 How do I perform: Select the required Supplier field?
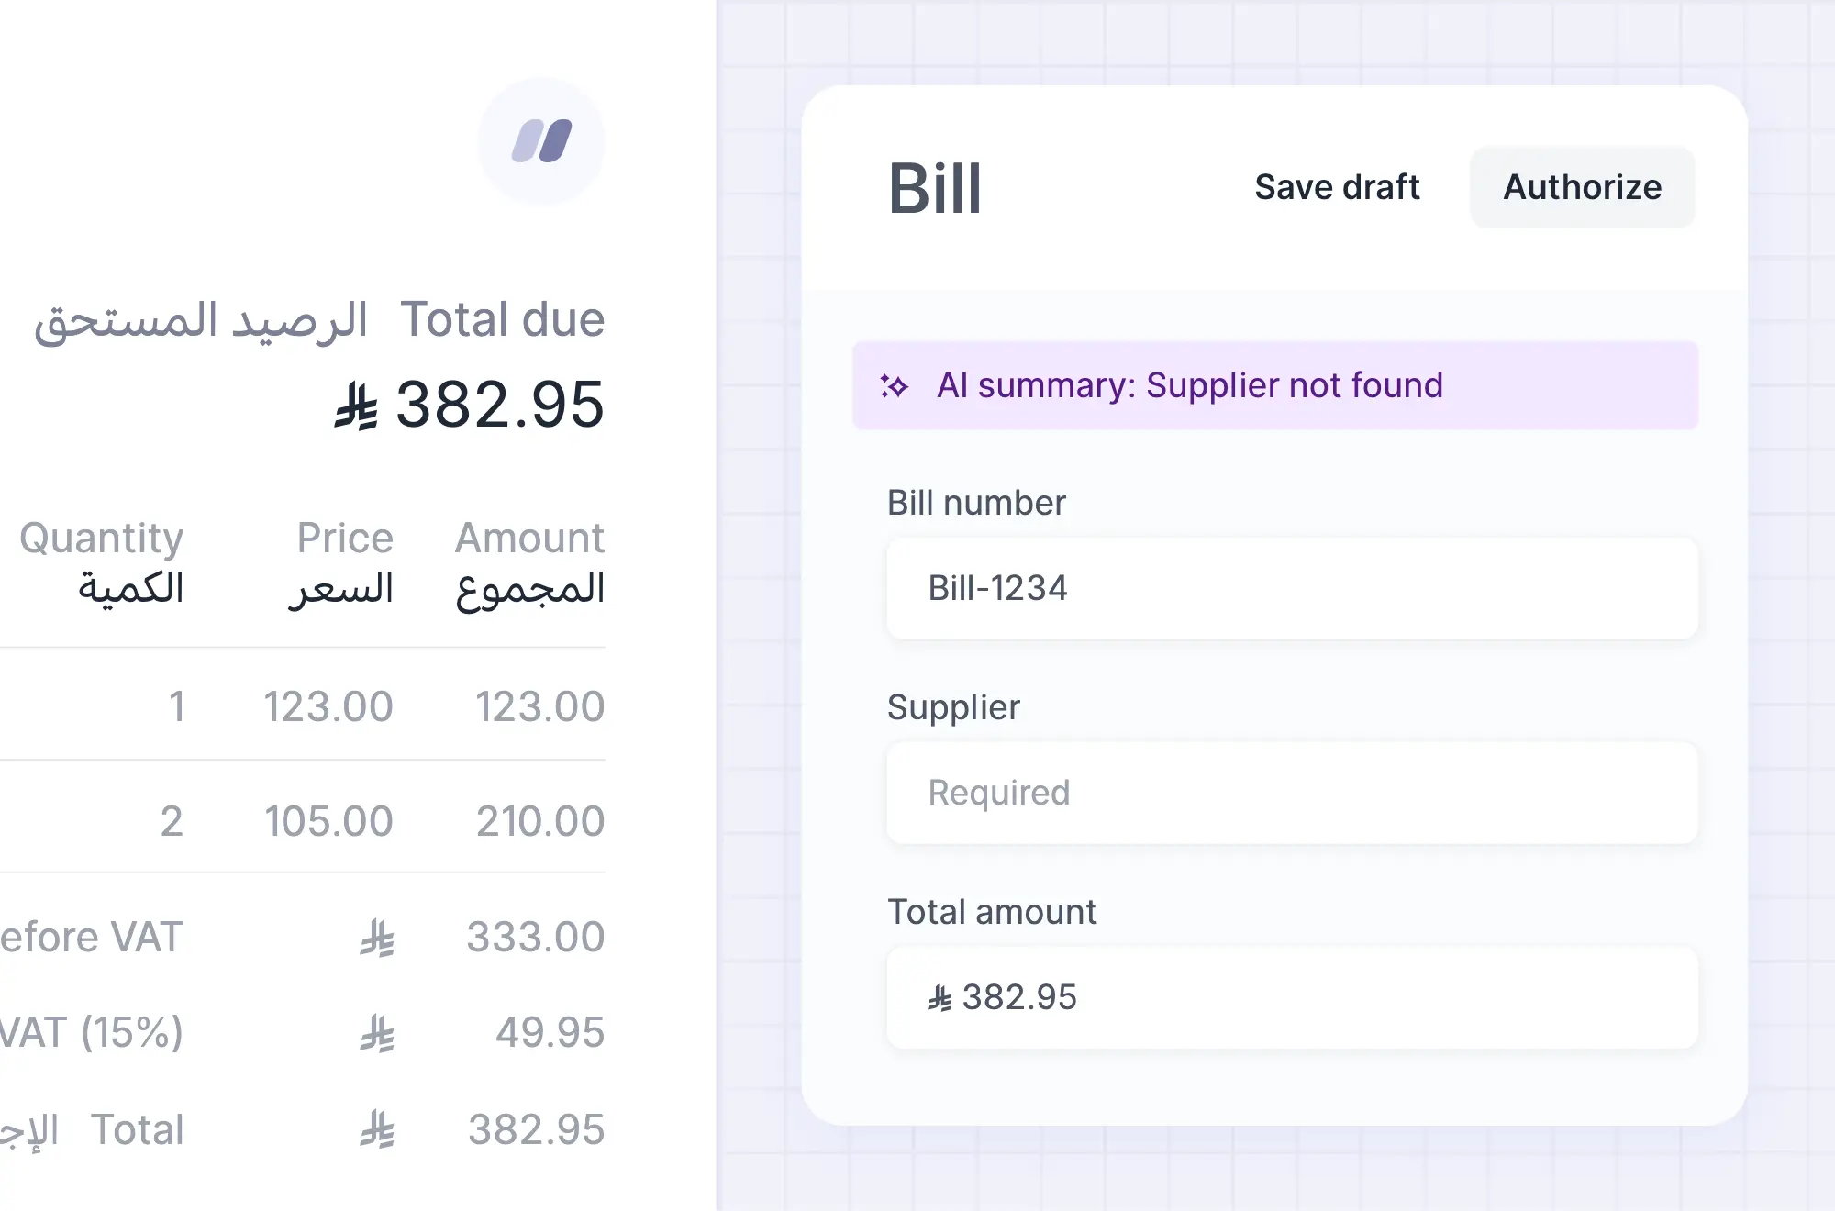[x=1293, y=793]
